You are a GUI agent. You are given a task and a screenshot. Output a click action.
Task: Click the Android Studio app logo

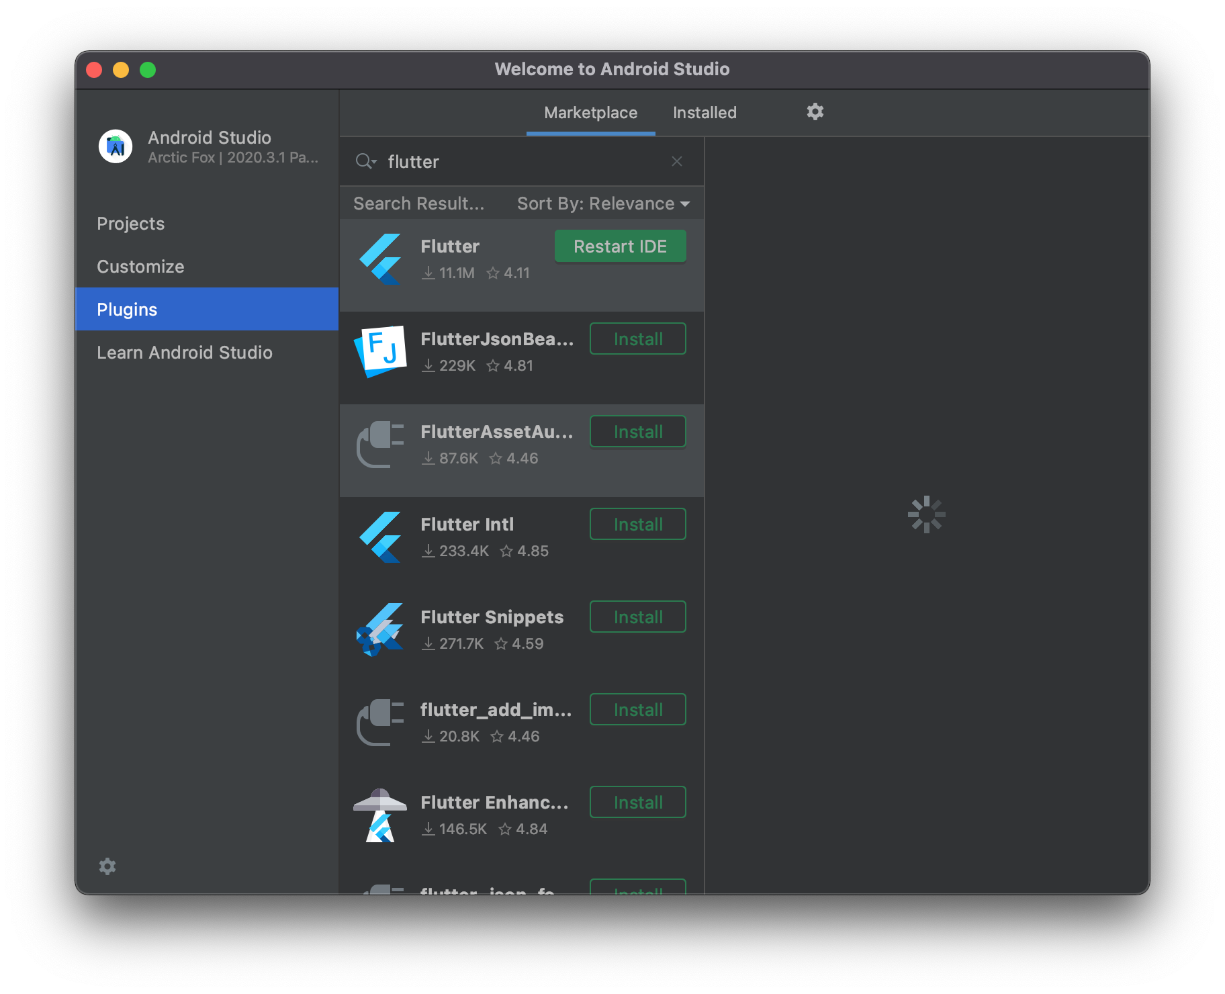click(x=116, y=146)
